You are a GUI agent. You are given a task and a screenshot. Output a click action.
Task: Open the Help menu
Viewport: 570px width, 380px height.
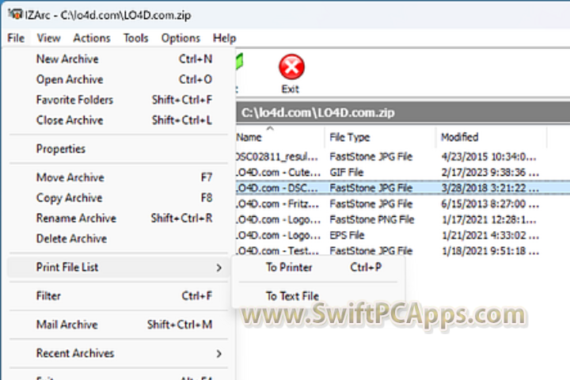click(224, 38)
